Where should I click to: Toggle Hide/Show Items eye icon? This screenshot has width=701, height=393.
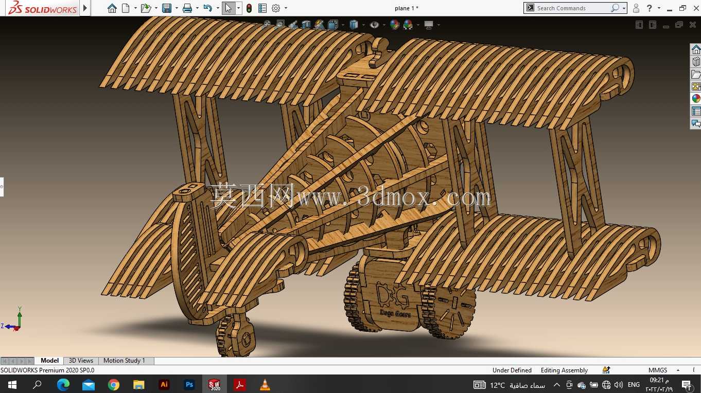tap(375, 24)
